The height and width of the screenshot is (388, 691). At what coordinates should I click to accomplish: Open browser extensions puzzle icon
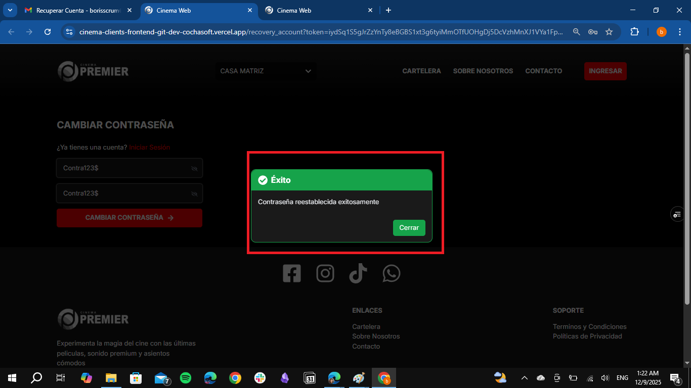(x=634, y=31)
